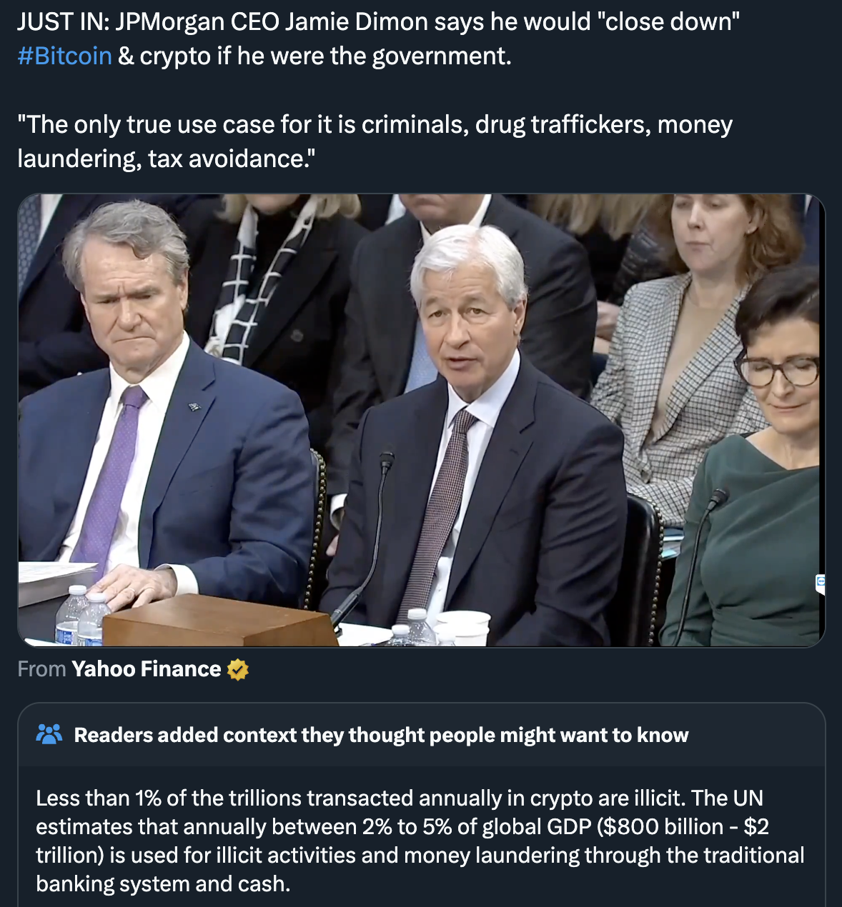Play the Yahoo Finance hearing video
842x907 pixels.
click(x=421, y=420)
